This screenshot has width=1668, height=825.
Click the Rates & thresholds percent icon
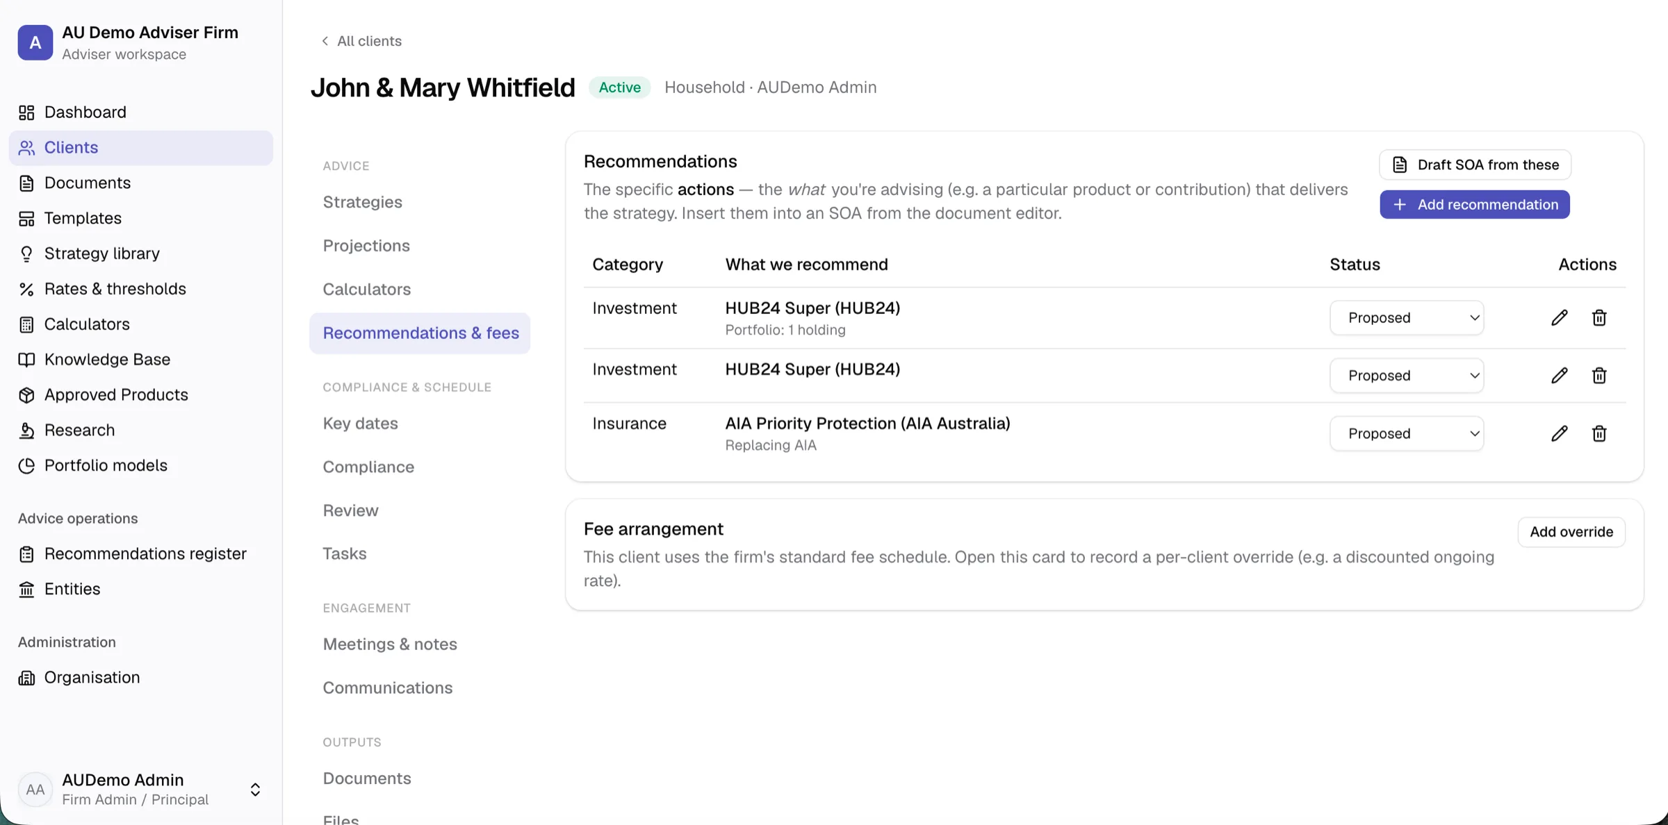[x=26, y=289]
